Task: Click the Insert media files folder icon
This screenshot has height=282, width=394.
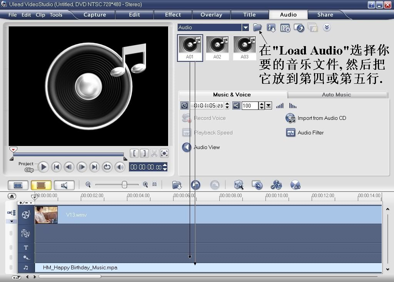Action: click(x=177, y=185)
